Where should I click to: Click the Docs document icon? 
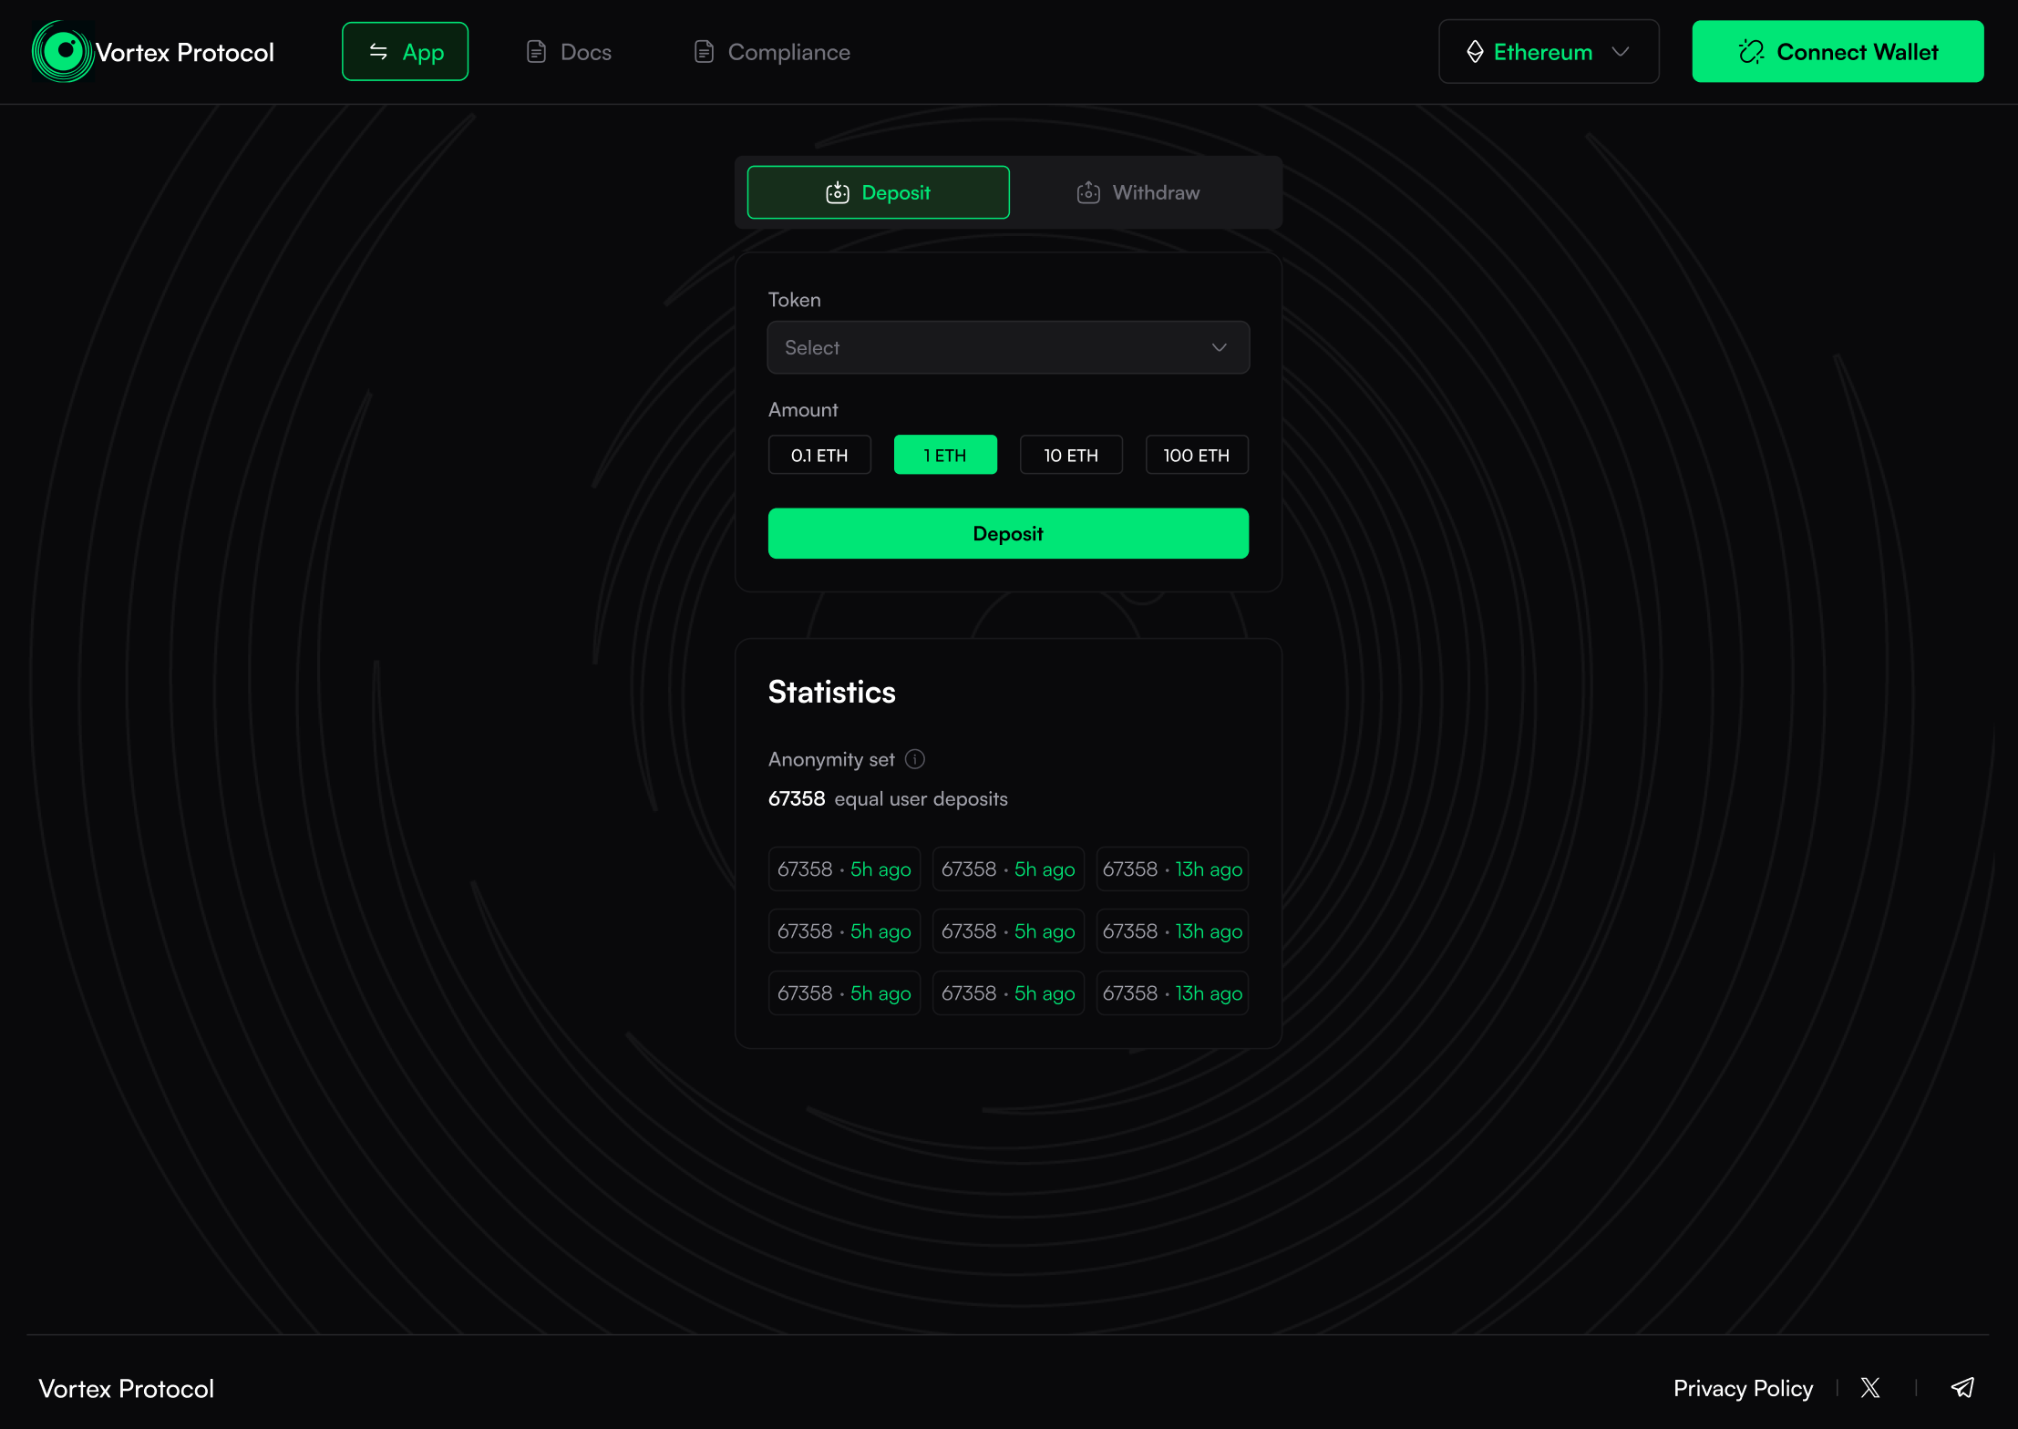[537, 52]
